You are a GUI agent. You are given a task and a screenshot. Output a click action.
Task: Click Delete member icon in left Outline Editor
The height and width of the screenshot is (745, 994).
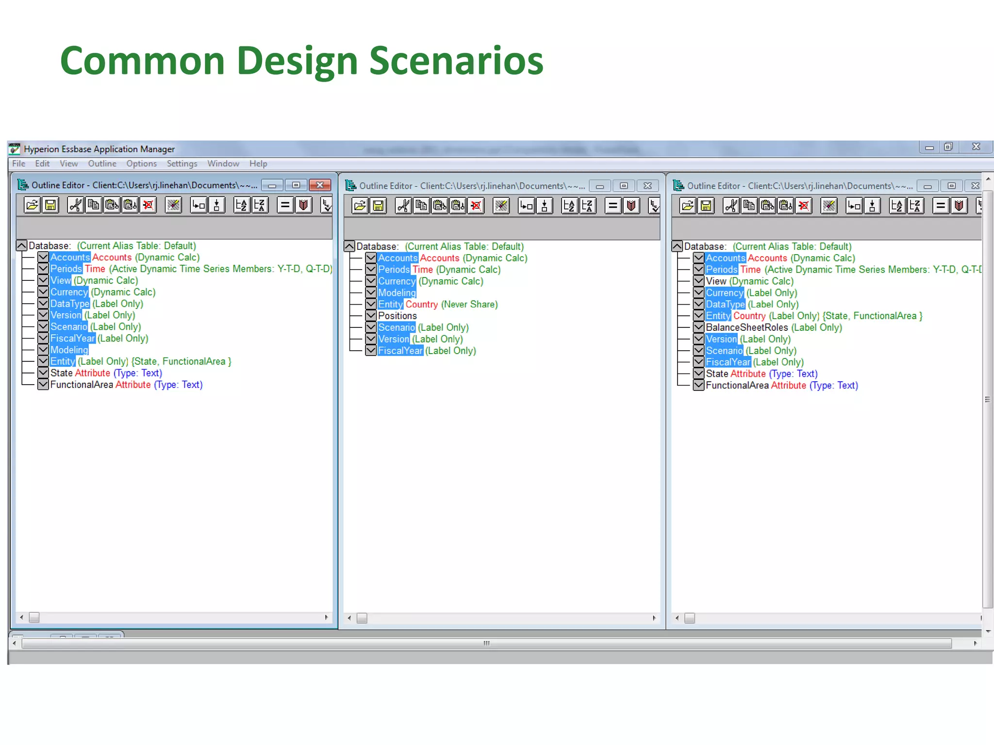pos(149,205)
